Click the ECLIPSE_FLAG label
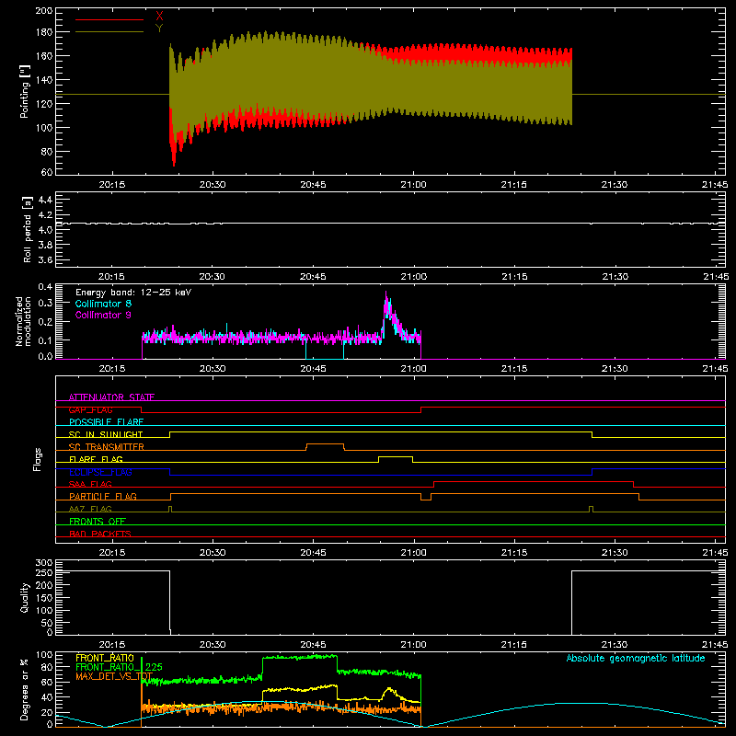 pyautogui.click(x=100, y=472)
